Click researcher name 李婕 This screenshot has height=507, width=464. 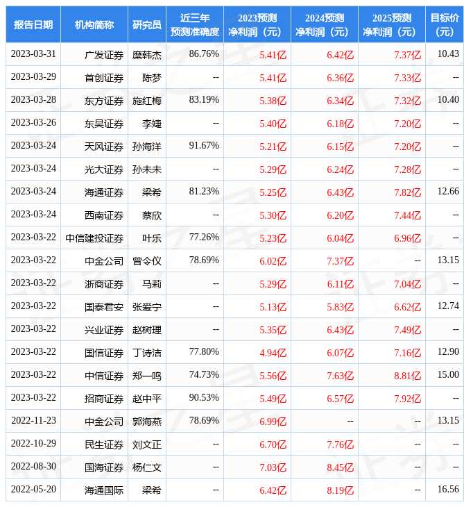point(152,124)
